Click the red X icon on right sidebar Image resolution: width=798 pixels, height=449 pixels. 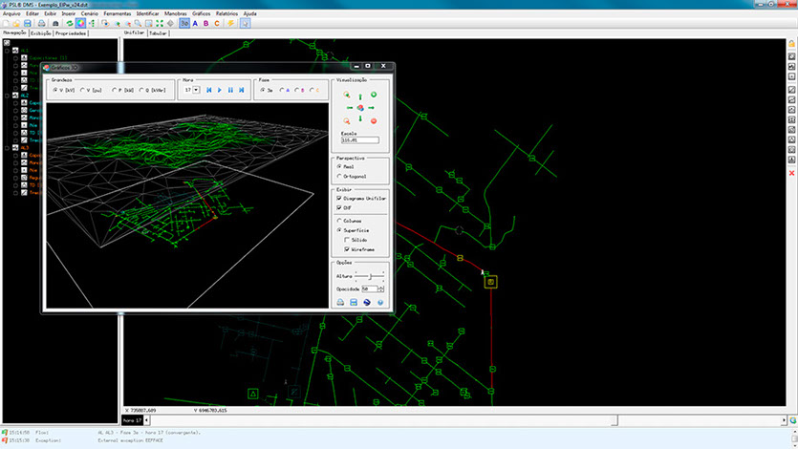coord(791,173)
